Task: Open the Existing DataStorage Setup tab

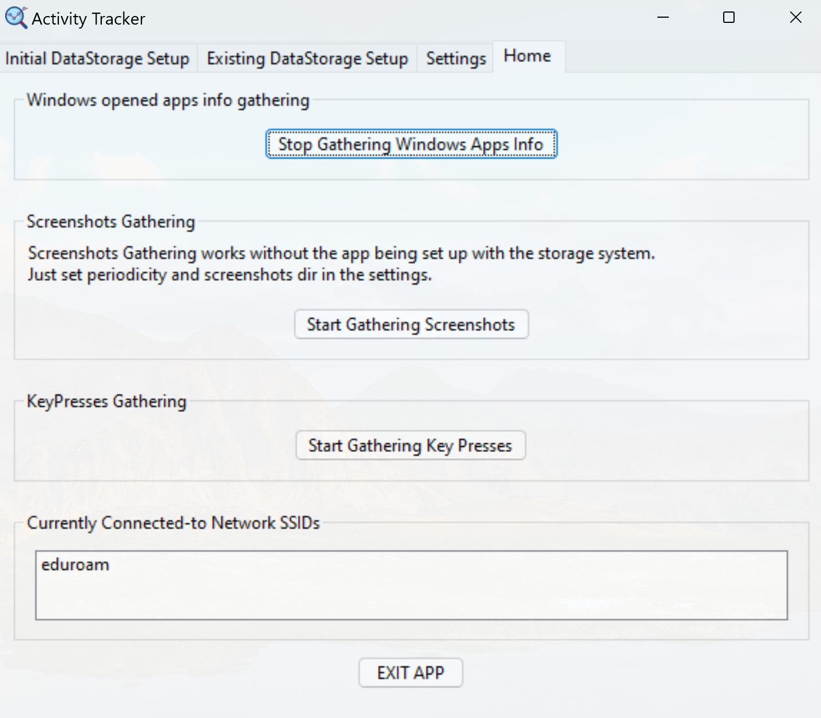Action: pos(307,59)
